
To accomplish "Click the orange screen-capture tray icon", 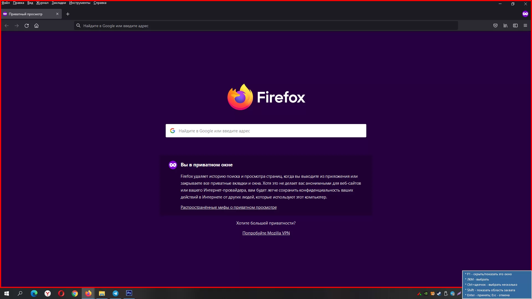I will (x=433, y=294).
